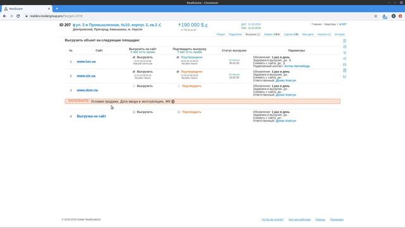Open the Мои дела tab
405x228 pixels.
[308, 34]
